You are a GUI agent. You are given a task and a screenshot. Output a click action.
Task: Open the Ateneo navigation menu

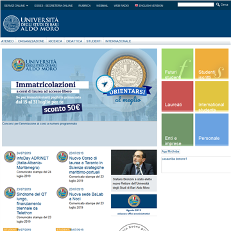click(x=8, y=41)
